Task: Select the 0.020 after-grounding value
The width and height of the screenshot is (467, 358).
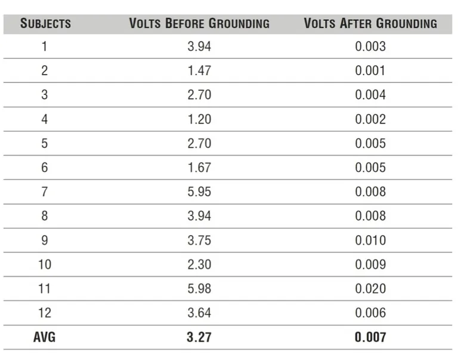Action: coord(370,289)
